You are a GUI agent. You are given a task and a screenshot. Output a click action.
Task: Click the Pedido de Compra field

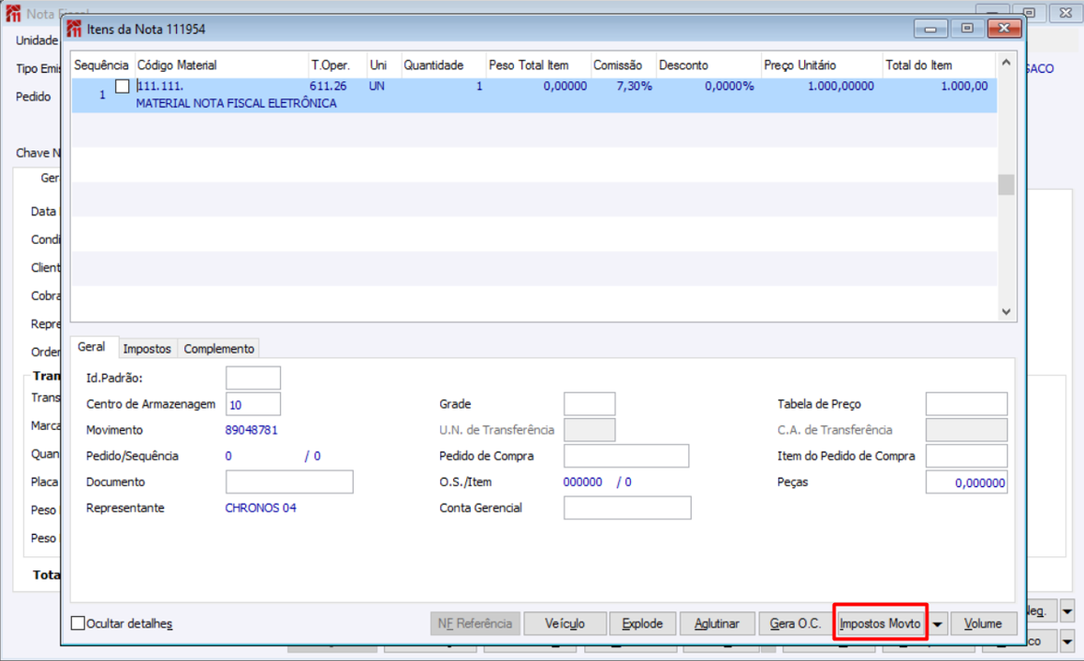point(626,456)
